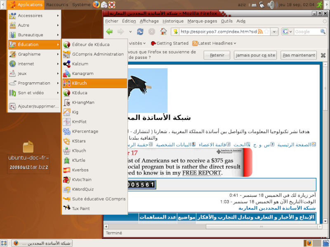This screenshot has width=330, height=247.
Task: Expand the Son et vidéo submenu
Action: tap(34, 93)
